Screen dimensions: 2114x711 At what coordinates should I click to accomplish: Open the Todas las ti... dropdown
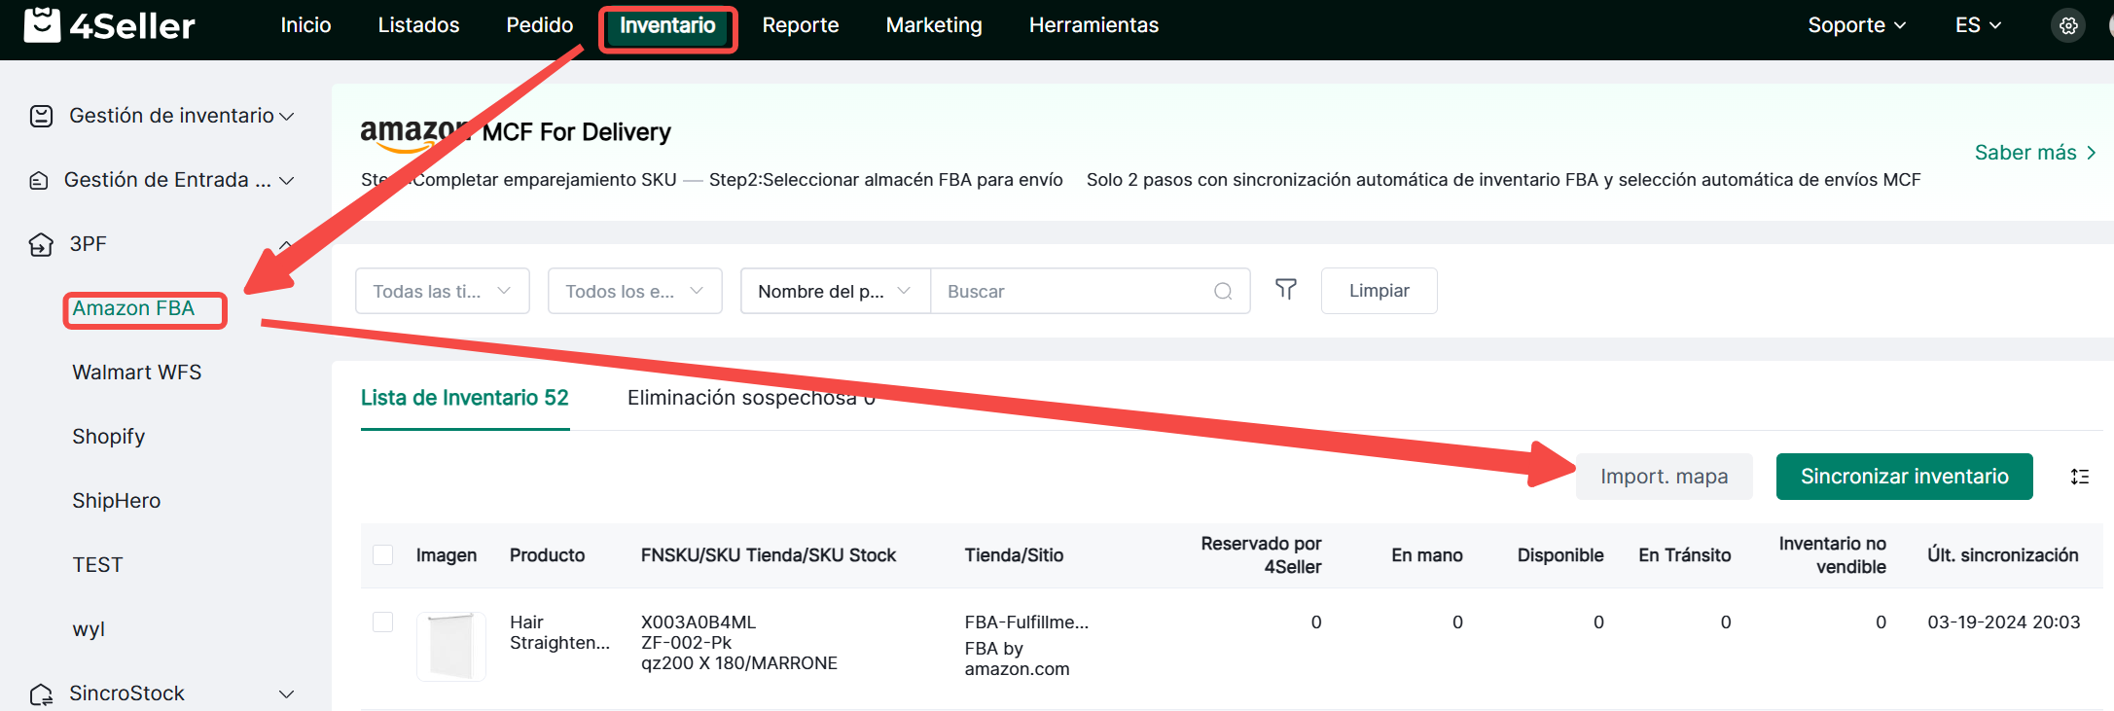click(442, 291)
